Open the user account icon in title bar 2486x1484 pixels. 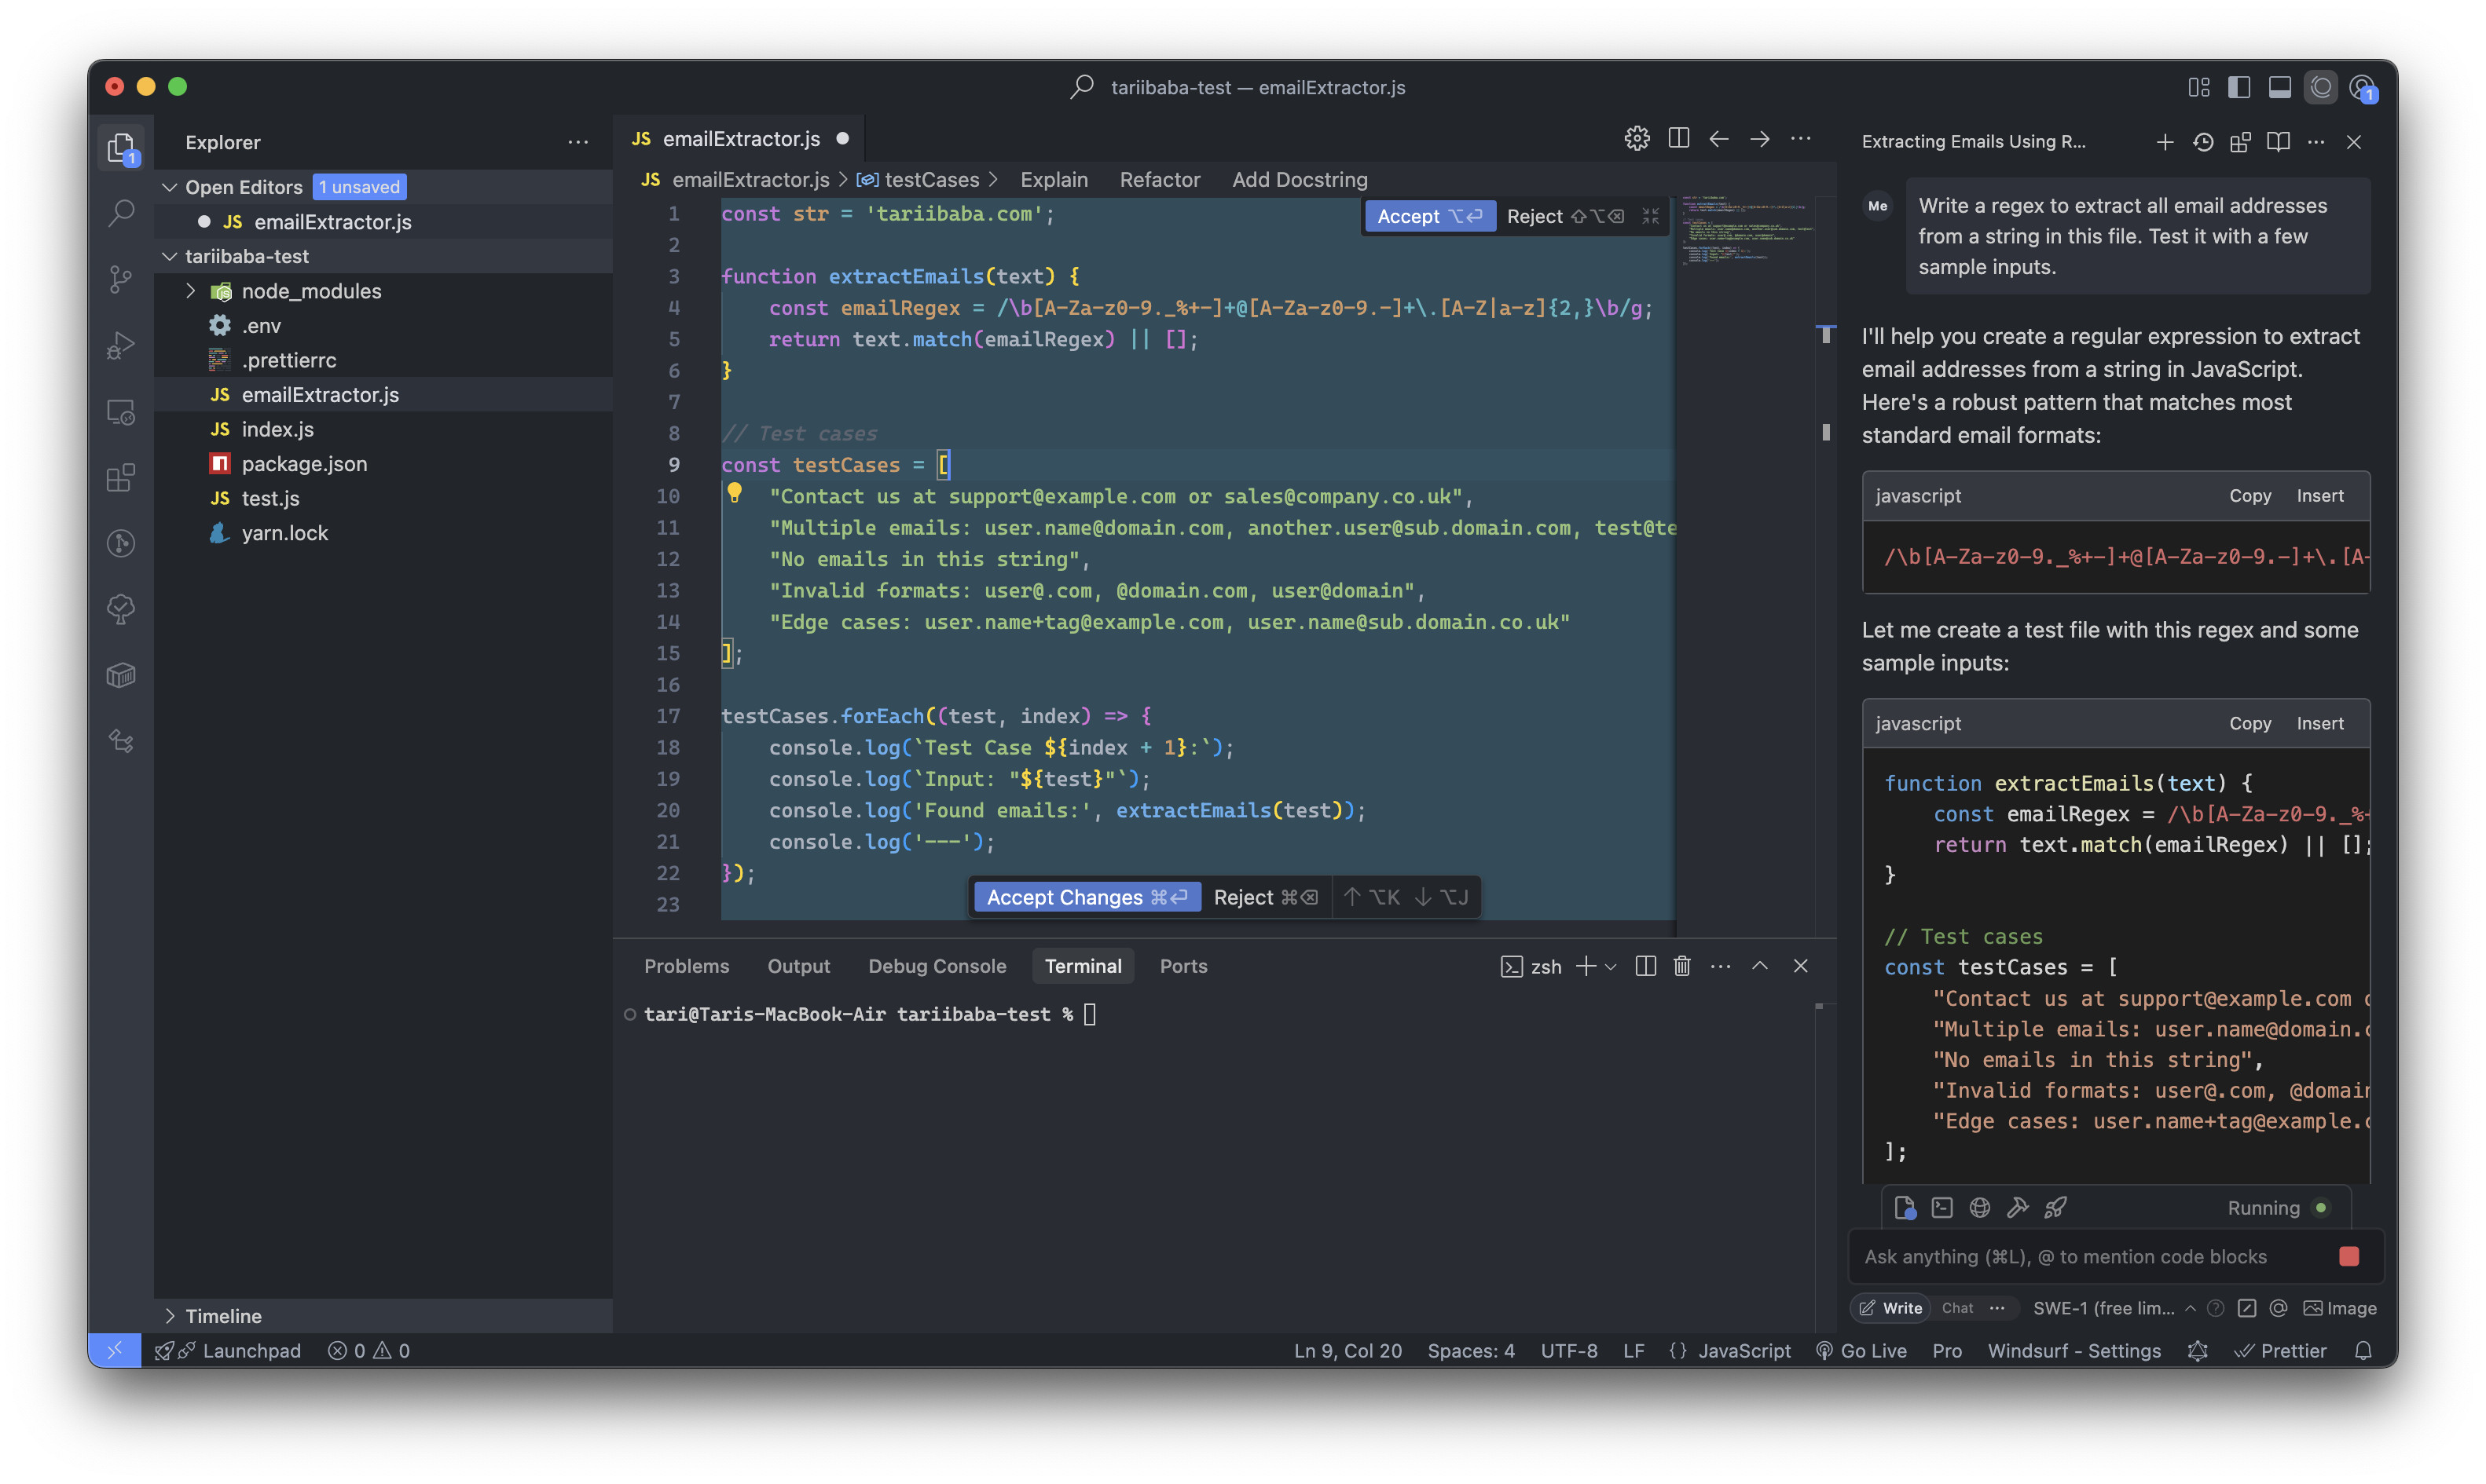(2363, 88)
